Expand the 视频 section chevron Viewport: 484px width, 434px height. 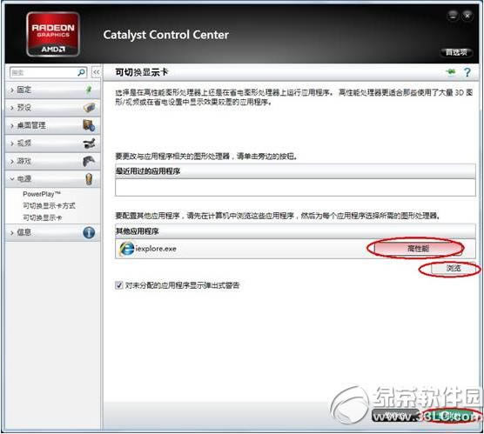pos(12,144)
